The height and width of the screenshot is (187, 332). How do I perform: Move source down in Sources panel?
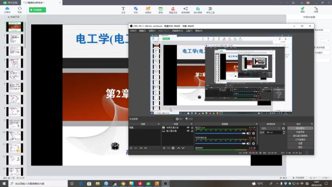[183, 148]
